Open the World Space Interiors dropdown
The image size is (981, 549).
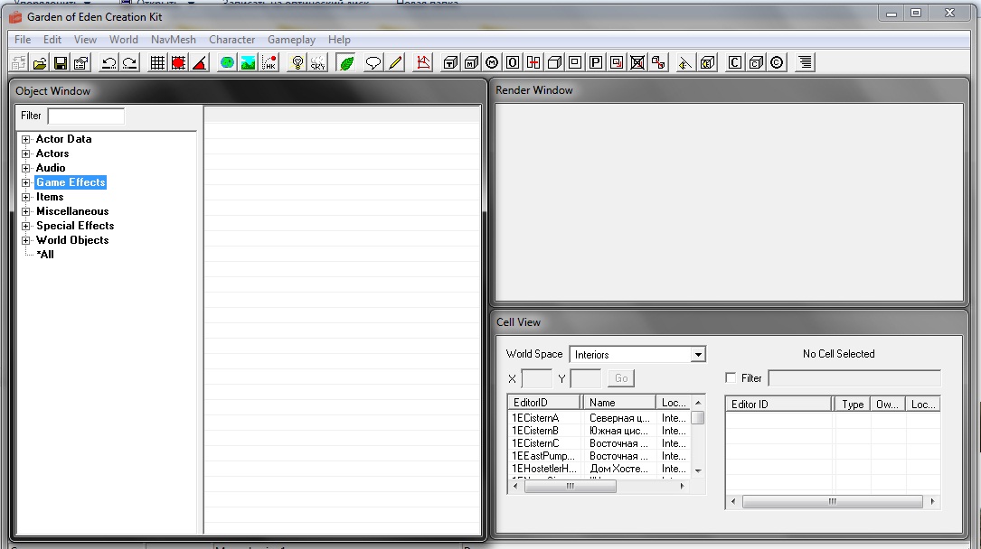(x=698, y=355)
